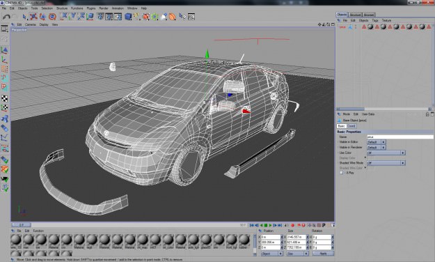
Task: Go to end of animation
Action: click(x=280, y=225)
